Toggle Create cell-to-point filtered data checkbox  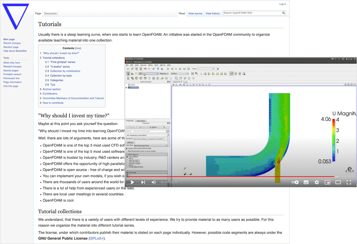[127, 148]
